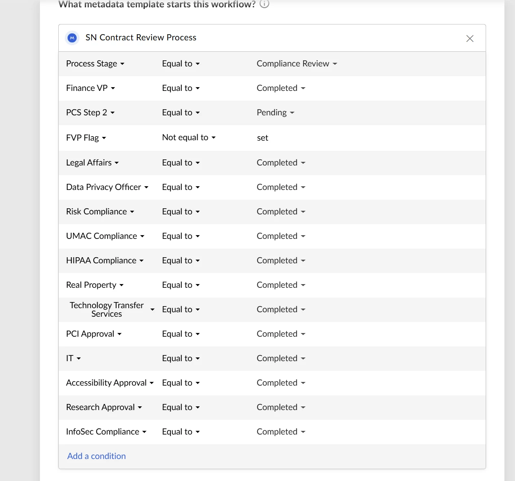Change operator for the IT row

(181, 358)
